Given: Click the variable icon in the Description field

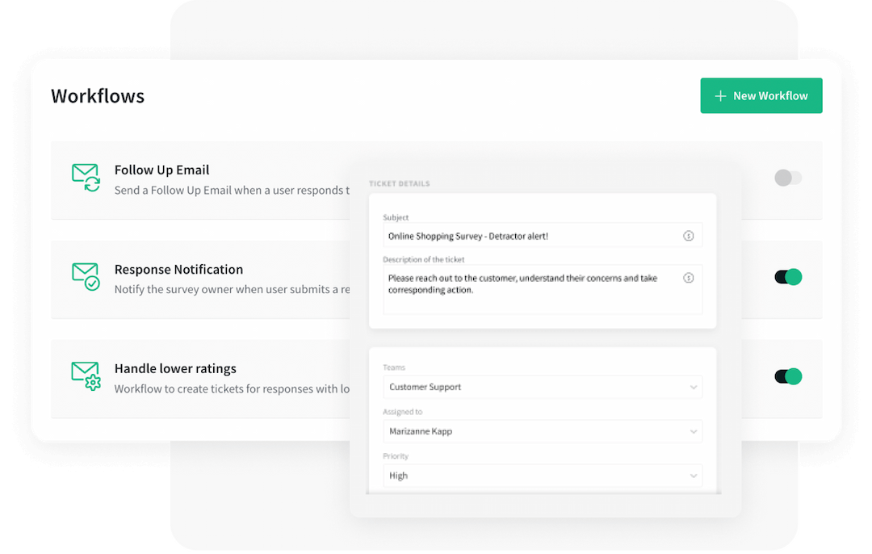Looking at the screenshot, I should tap(688, 278).
